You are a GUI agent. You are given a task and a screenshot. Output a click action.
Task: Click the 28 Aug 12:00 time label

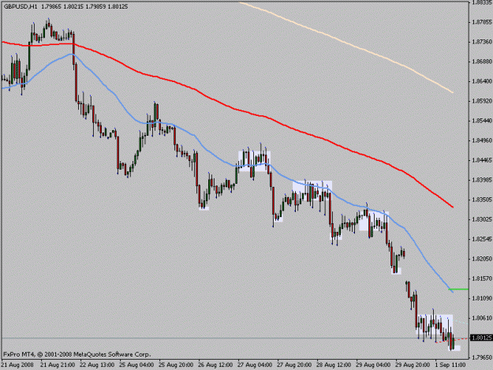tap(334, 365)
